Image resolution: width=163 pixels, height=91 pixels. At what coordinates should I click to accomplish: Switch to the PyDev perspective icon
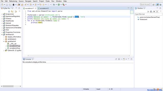[158, 5]
